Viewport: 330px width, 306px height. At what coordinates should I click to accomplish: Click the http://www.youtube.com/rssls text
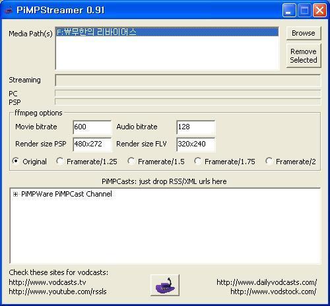57,291
